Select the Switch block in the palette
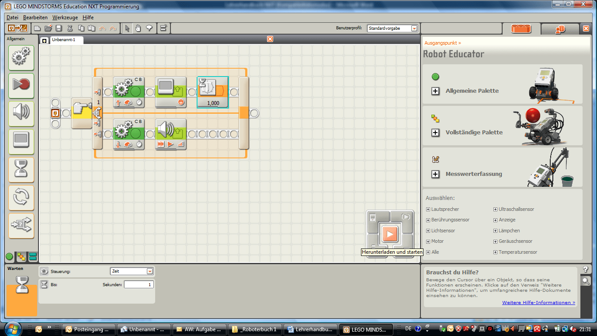The width and height of the screenshot is (597, 336). [x=21, y=225]
